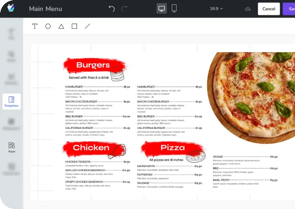The height and width of the screenshot is (209, 295).
Task: Switch to mobile portrait preview
Action: (174, 8)
